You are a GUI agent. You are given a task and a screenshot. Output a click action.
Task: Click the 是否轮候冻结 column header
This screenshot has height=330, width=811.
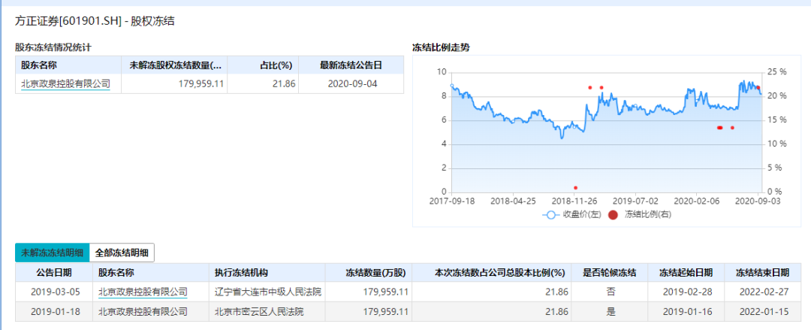(x=604, y=273)
